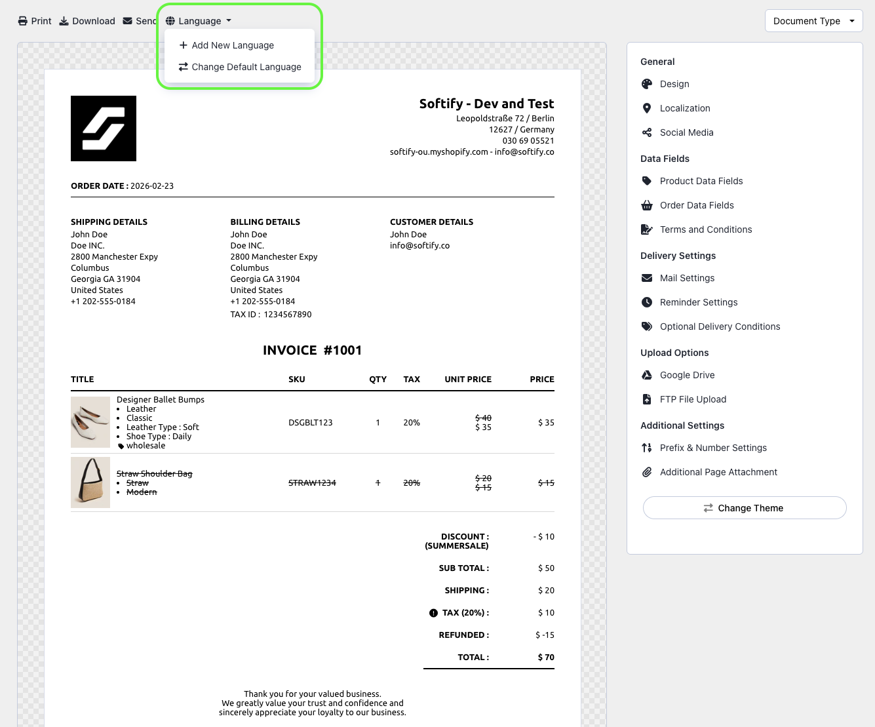Open Prefix & Number Settings
875x727 pixels.
coord(712,448)
